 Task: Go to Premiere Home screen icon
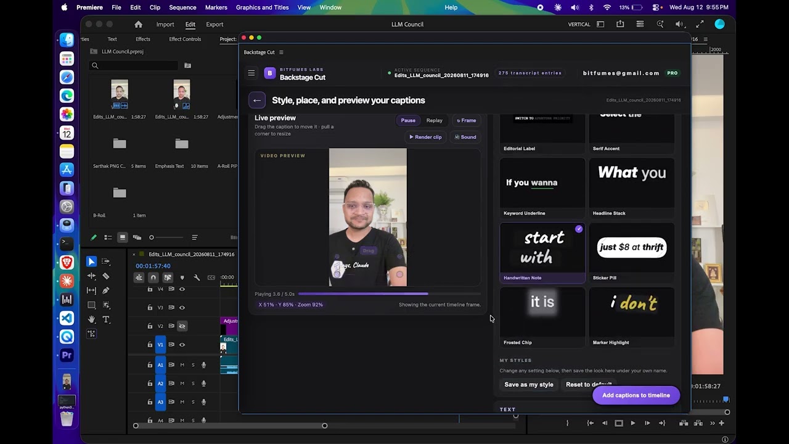138,24
